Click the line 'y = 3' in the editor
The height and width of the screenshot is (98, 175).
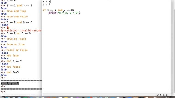(x=46, y=4)
